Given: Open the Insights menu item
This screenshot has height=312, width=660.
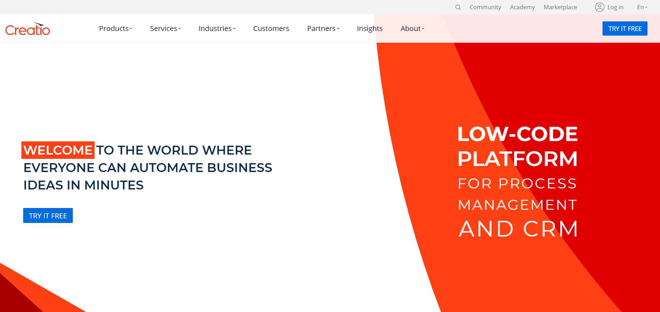Looking at the screenshot, I should pos(369,28).
